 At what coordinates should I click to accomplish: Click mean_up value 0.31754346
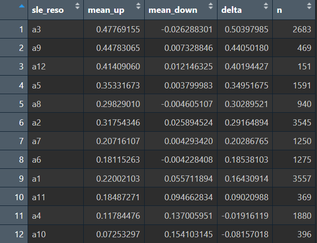point(118,123)
